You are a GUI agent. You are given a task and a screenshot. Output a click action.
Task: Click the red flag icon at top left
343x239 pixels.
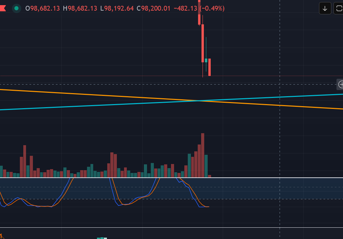[3, 8]
